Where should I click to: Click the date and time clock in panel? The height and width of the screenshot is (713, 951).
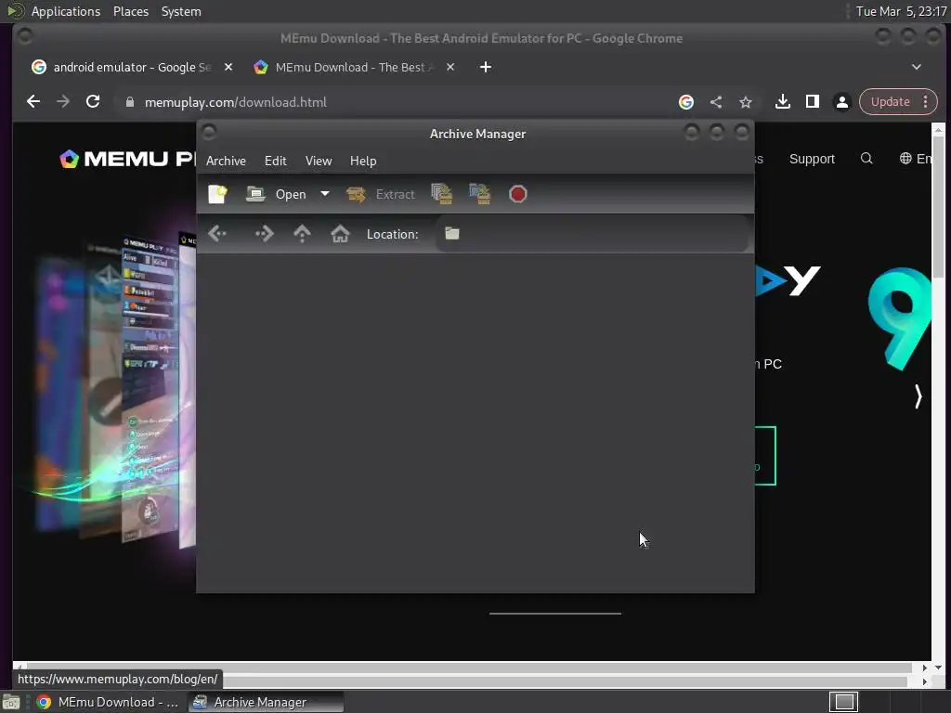tap(901, 11)
